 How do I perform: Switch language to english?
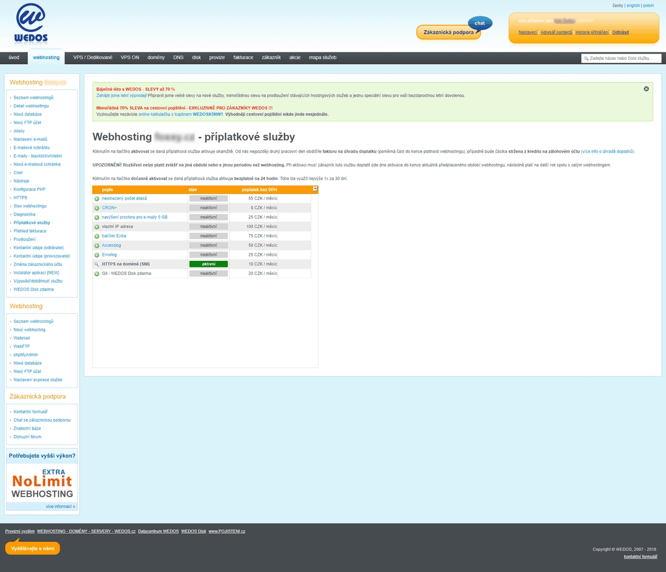[633, 6]
